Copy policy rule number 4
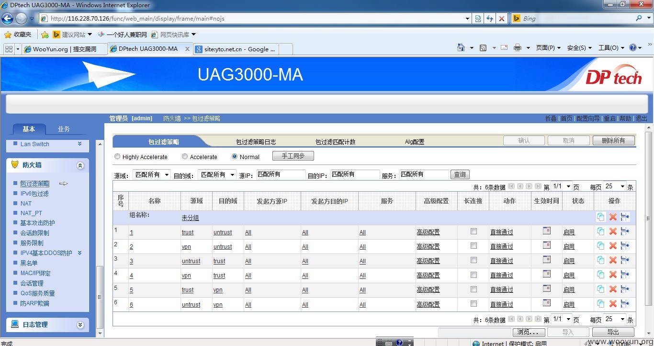654x346 pixels. click(600, 274)
